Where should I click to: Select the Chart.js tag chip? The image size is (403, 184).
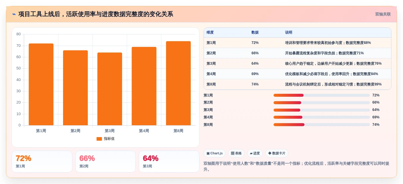[215, 153]
